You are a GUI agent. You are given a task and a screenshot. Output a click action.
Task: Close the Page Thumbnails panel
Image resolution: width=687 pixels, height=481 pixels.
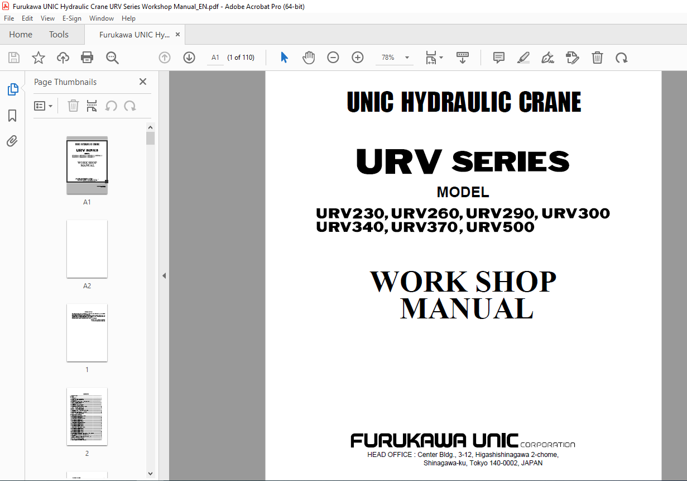[x=143, y=82]
